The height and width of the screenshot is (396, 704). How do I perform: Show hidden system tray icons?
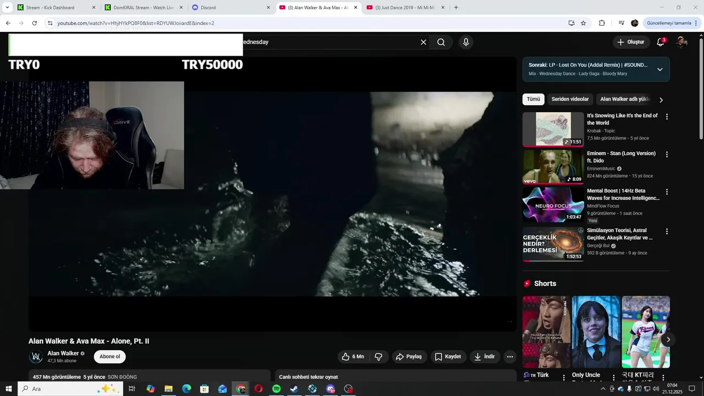[603, 389]
